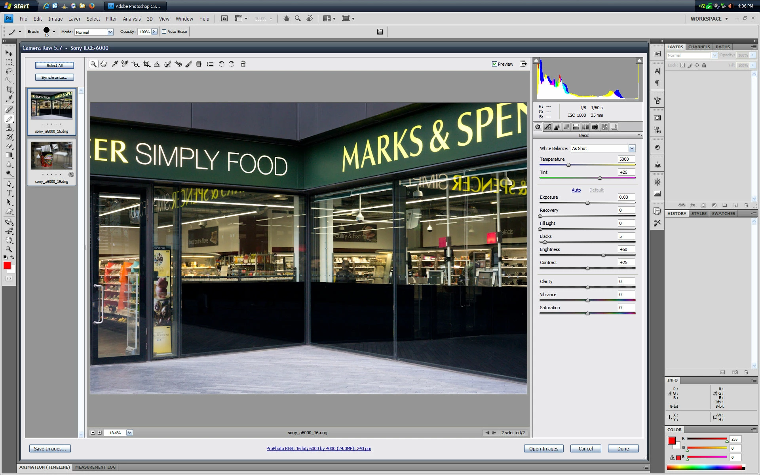The height and width of the screenshot is (475, 760).
Task: Select the White Balance eyedropper tool
Action: 114,64
